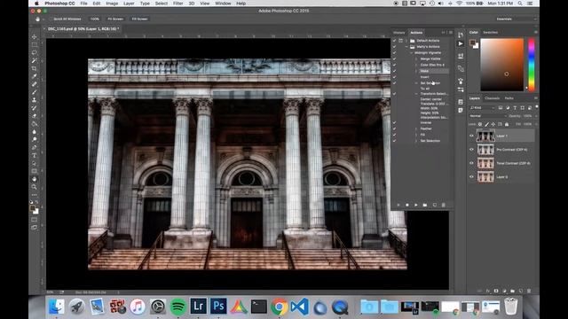568x319 pixels.
Task: Open the layer filter Kind dropdown
Action: tap(482, 108)
